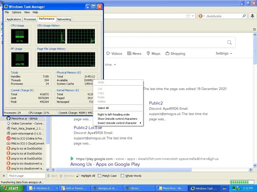Click the MemzVirus.js GitHub history entry
257x192 pixels.
point(24,118)
